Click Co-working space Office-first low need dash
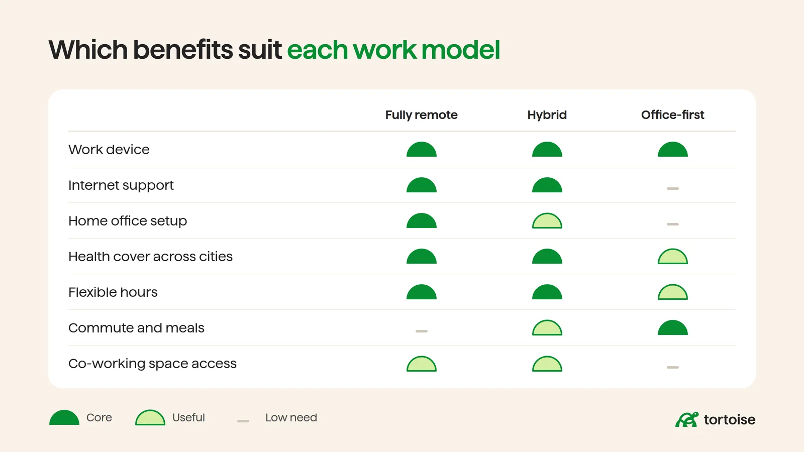804x452 pixels. (673, 367)
